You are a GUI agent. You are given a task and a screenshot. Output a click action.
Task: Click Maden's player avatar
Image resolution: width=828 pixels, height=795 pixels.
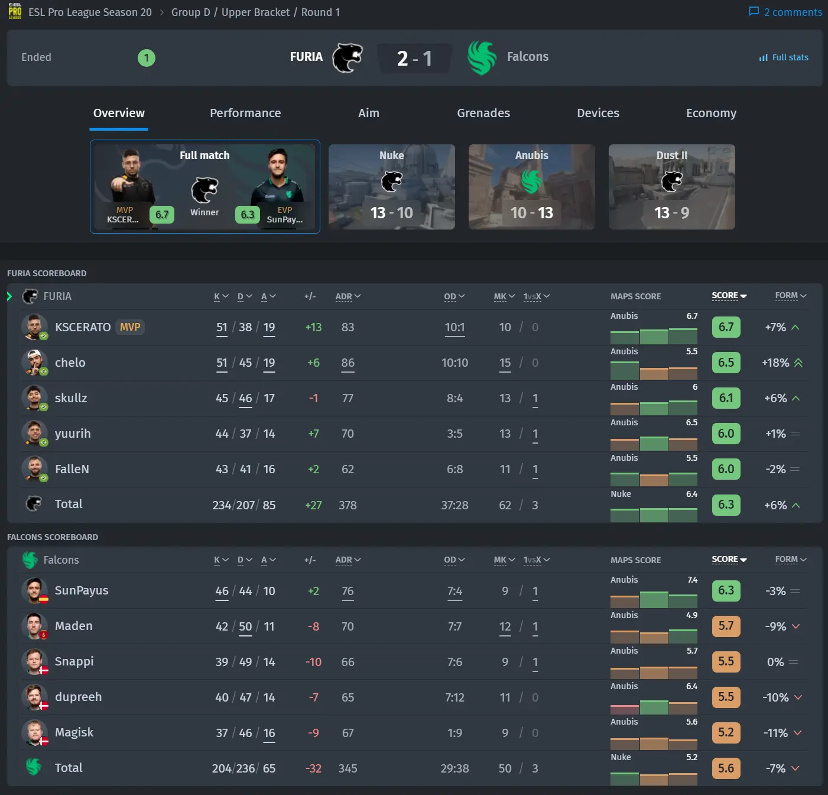coord(34,626)
